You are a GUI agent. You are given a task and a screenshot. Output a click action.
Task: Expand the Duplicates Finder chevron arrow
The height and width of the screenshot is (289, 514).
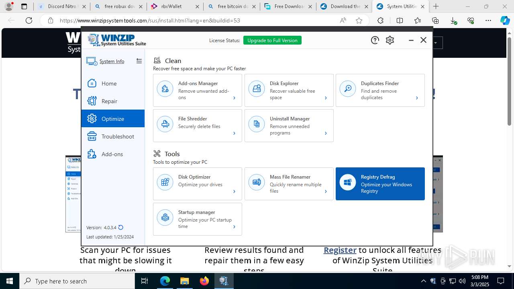[x=417, y=98]
